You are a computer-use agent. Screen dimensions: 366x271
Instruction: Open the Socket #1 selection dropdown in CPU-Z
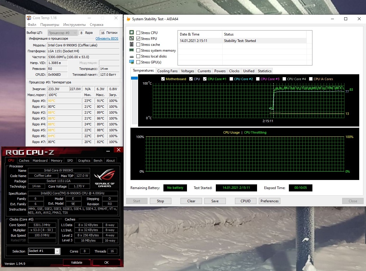pos(44,251)
